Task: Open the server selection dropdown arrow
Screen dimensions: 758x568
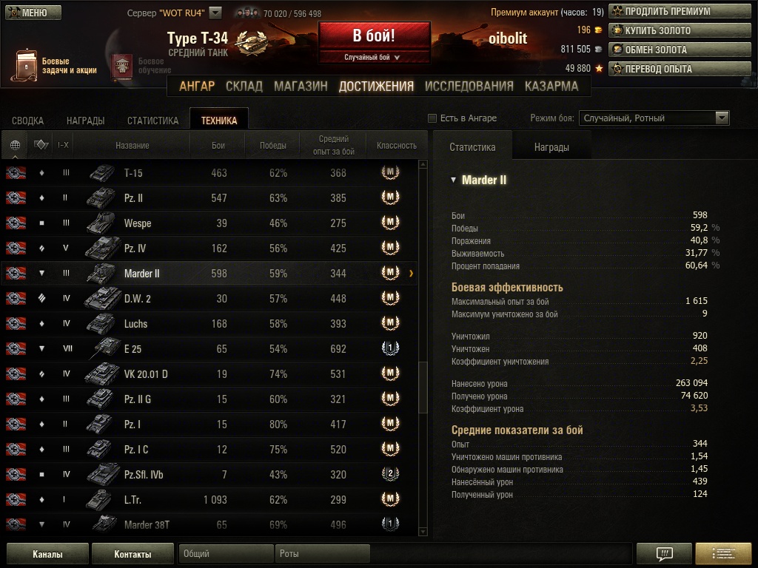Action: pyautogui.click(x=215, y=13)
